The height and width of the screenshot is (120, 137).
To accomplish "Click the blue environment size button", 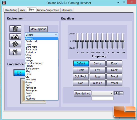I will pyautogui.click(x=19, y=73).
